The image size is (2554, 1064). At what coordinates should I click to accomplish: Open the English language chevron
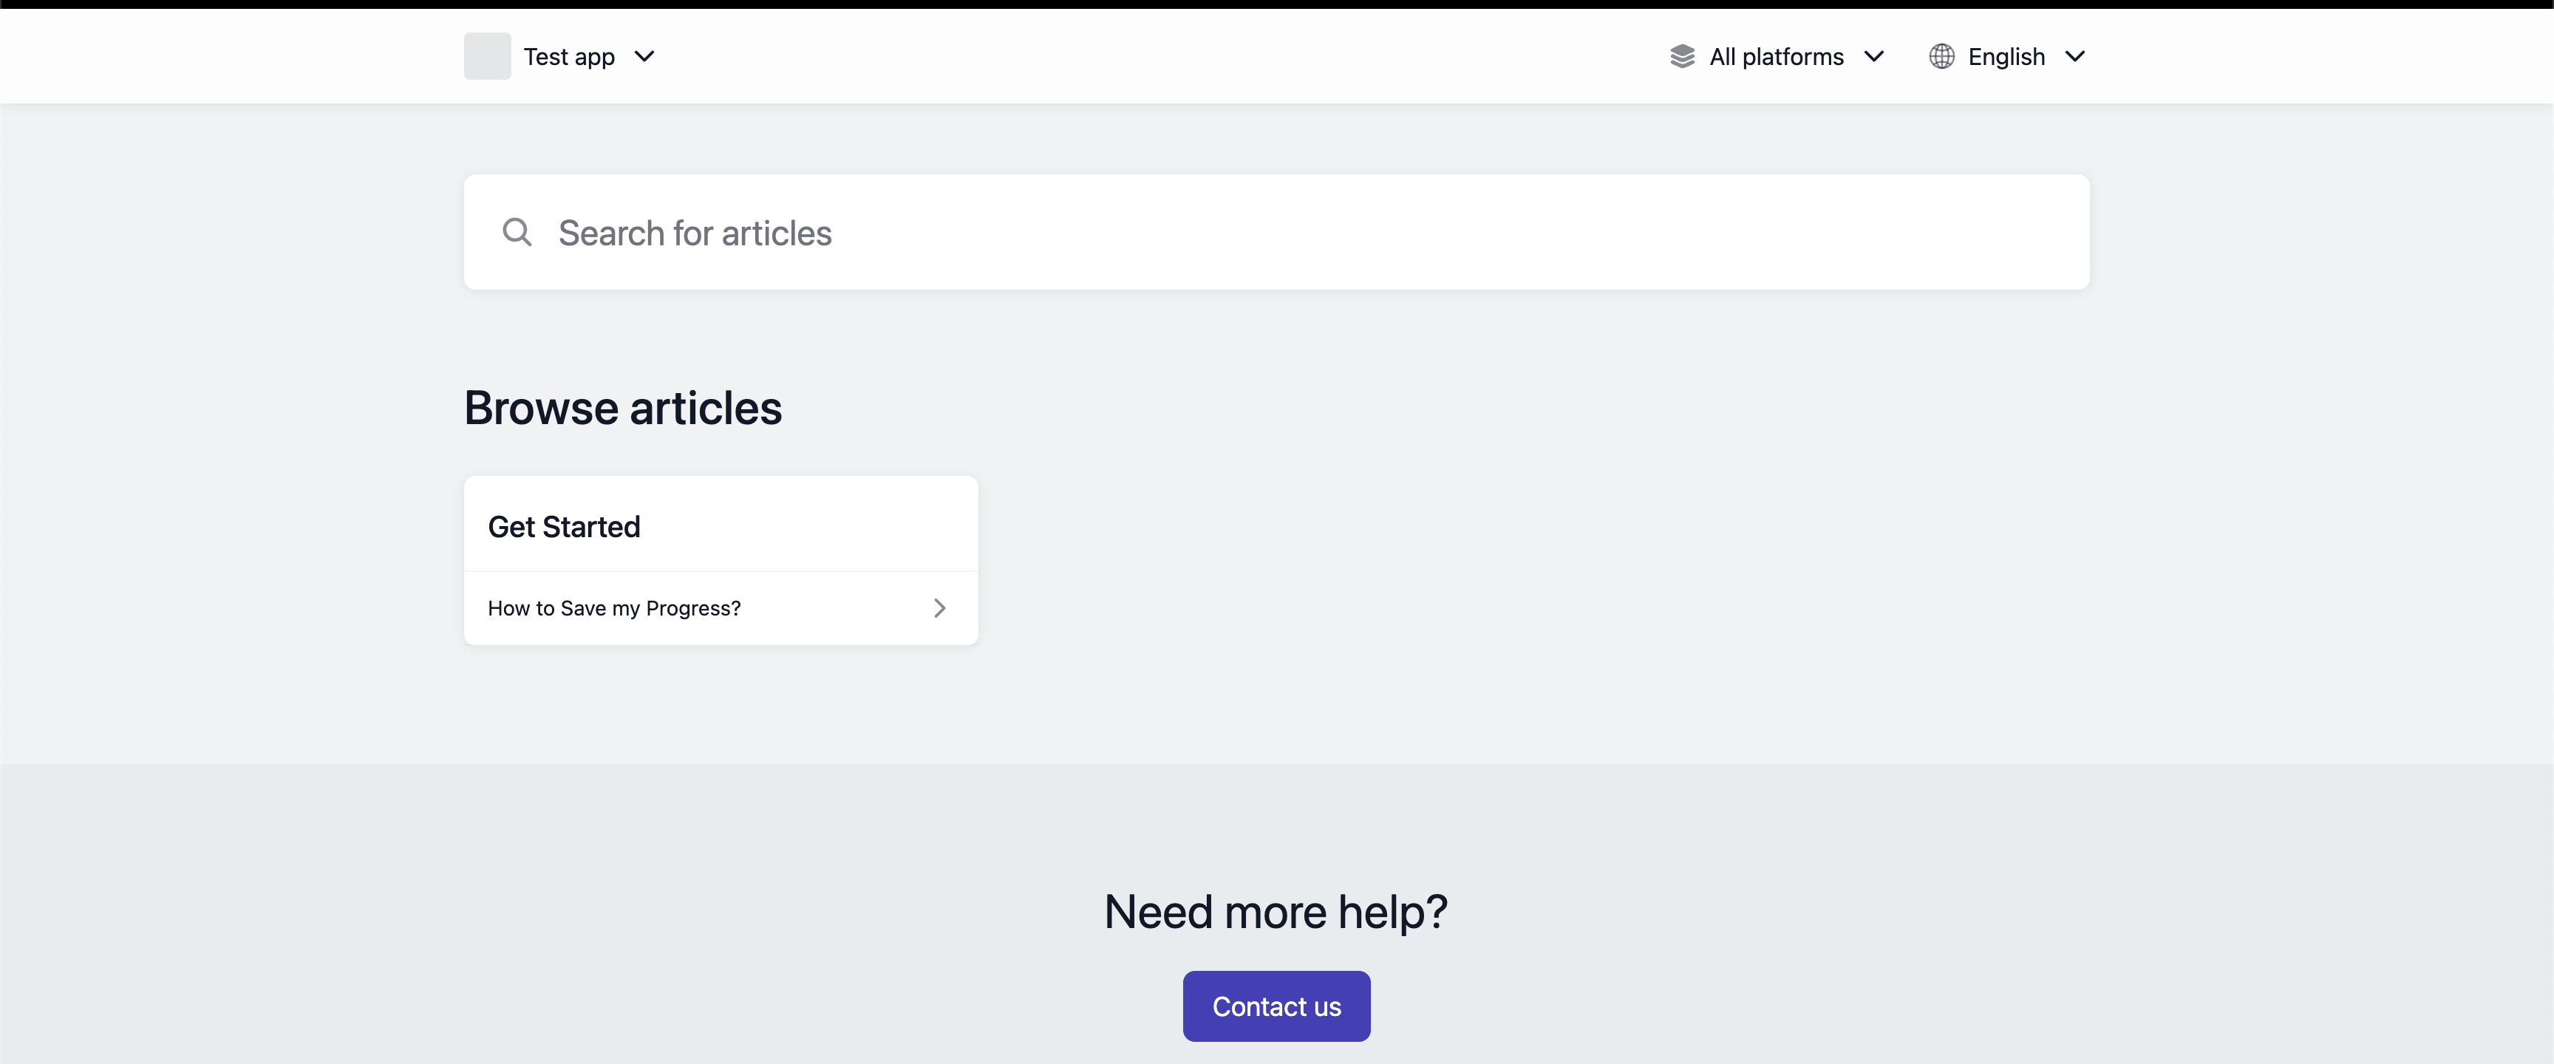pos(2075,56)
